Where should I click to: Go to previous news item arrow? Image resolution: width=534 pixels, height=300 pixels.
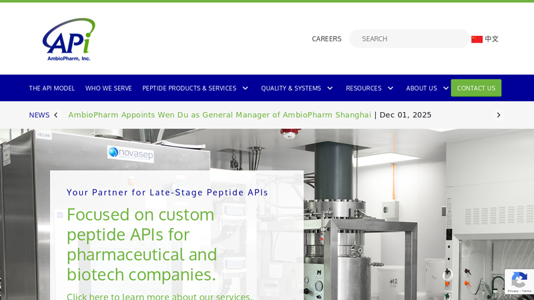(x=56, y=115)
